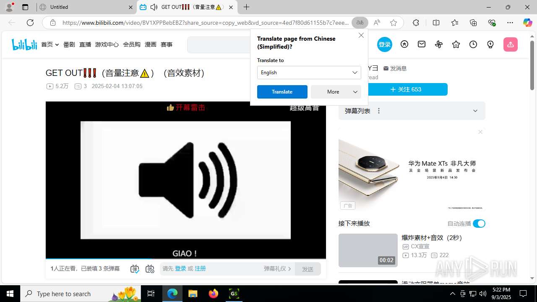Open the Huawei Mate XTs ad image
The height and width of the screenshot is (302, 537).
tap(412, 170)
